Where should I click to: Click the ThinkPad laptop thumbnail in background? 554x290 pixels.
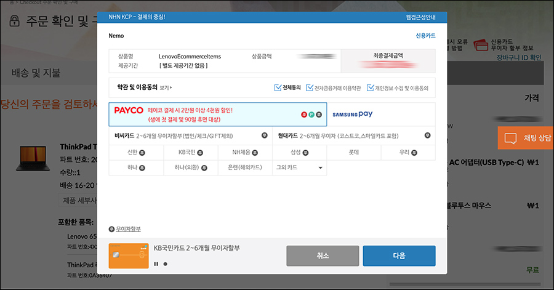coord(33,158)
